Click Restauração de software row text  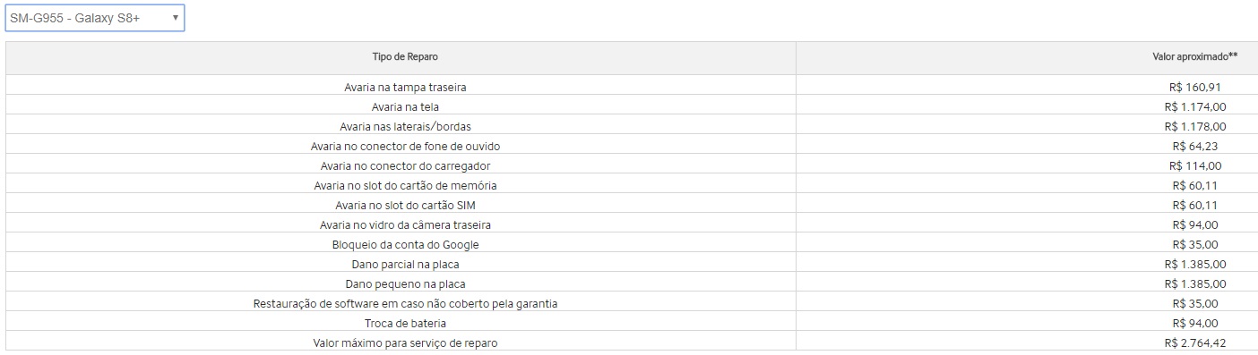[x=405, y=303]
